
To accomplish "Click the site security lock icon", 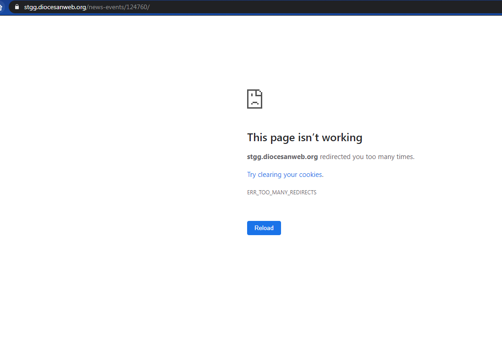I will click(17, 7).
